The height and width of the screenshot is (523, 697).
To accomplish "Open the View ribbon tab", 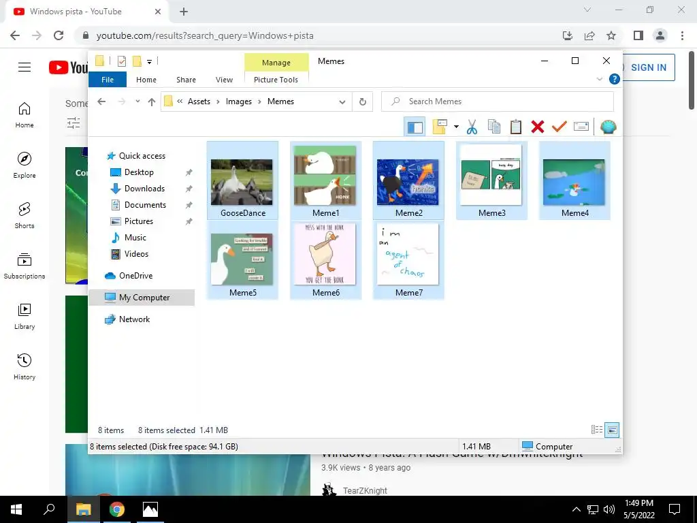I will pos(224,80).
